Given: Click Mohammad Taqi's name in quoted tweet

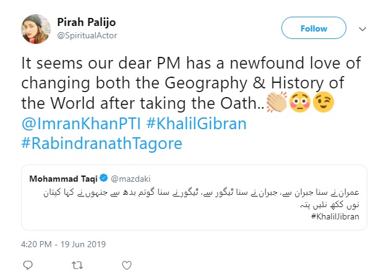Looking at the screenshot, I should click(x=64, y=179).
